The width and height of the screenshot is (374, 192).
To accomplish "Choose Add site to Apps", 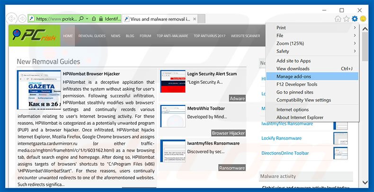I will pyautogui.click(x=312, y=61).
